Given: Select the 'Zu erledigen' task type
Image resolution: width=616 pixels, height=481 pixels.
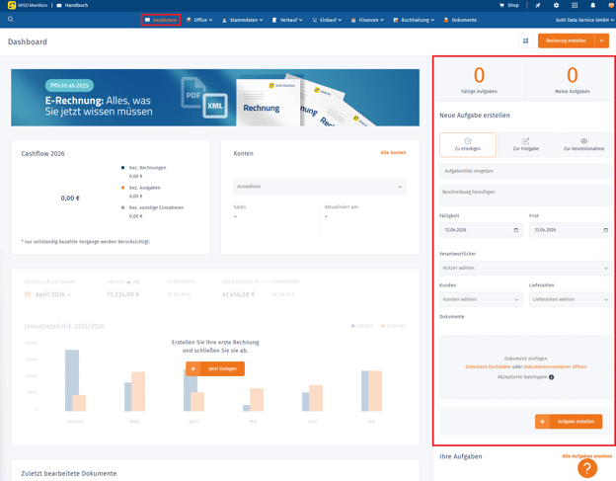Looking at the screenshot, I should point(467,144).
